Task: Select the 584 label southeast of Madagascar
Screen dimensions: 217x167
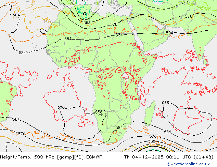Action: click(168, 132)
